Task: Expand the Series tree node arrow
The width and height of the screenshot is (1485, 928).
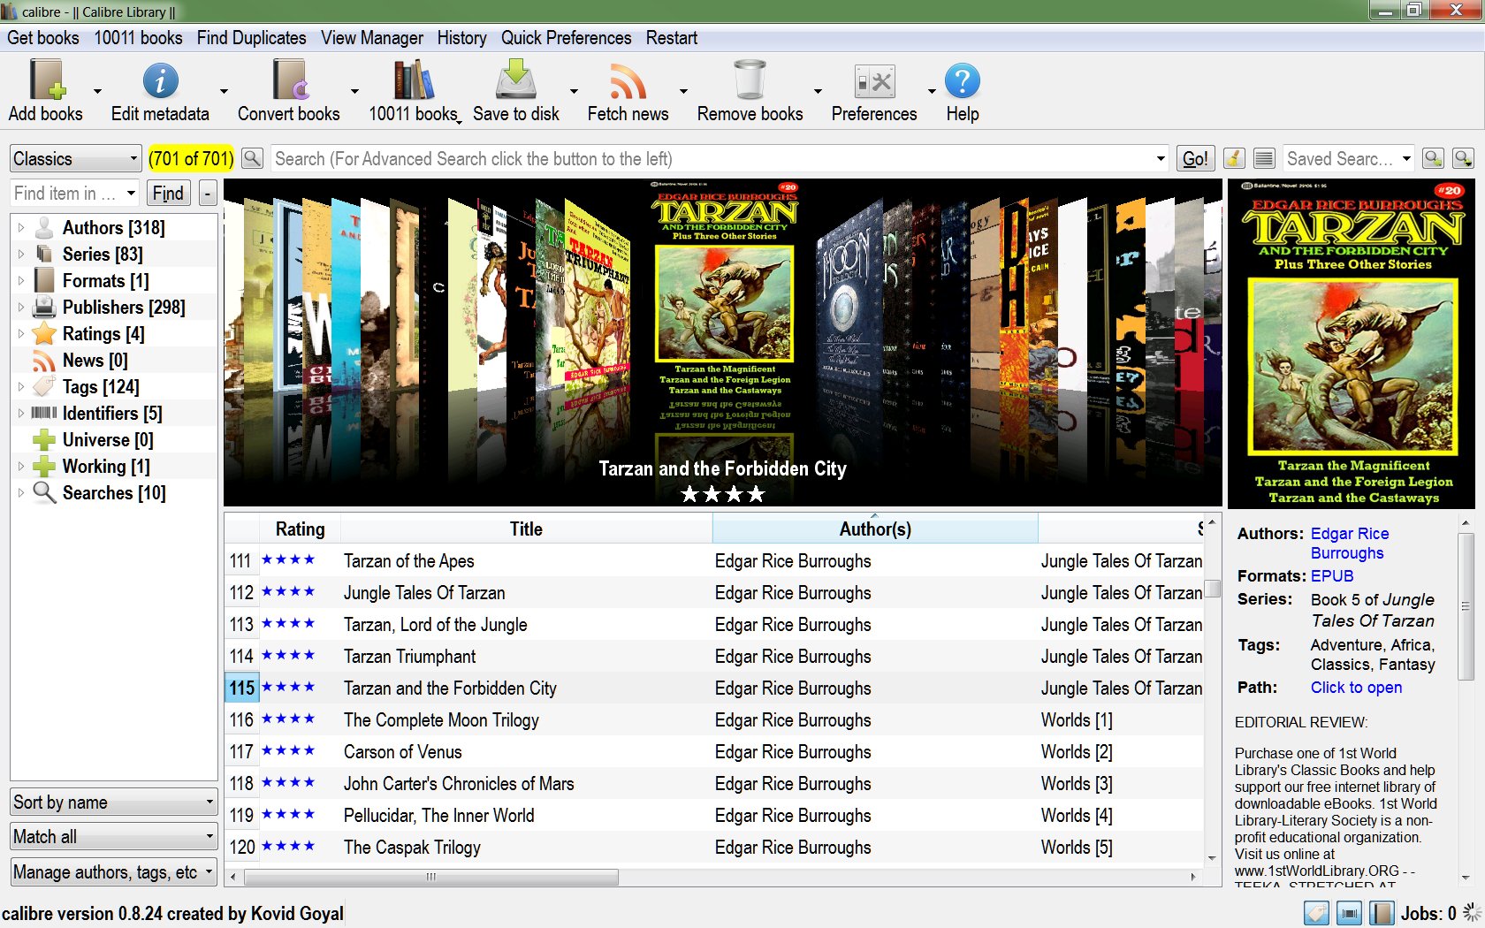Action: click(21, 254)
